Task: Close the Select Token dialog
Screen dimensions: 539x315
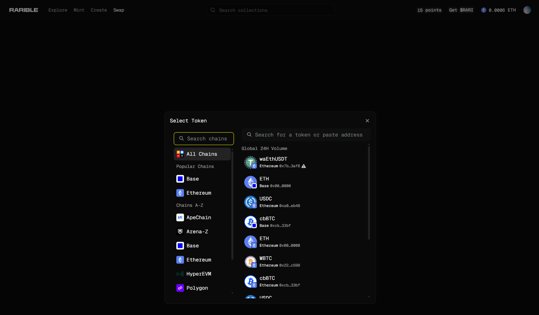Action: [x=367, y=121]
